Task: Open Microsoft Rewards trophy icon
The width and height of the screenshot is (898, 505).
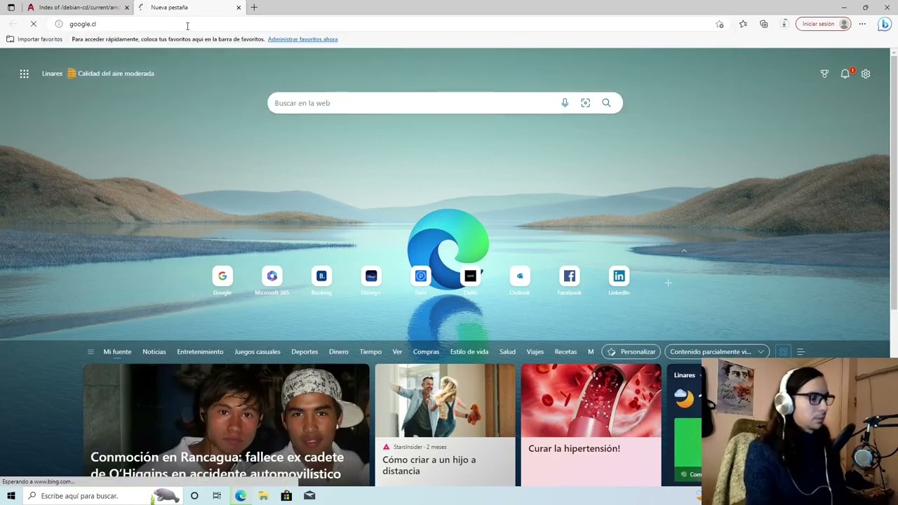Action: click(824, 74)
